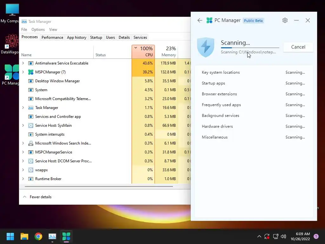Open the notification badge in tray
Screen dimensions: 325x244
(316, 236)
